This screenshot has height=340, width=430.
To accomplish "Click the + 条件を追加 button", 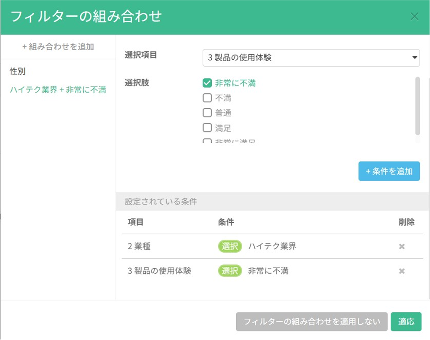I will coord(389,171).
